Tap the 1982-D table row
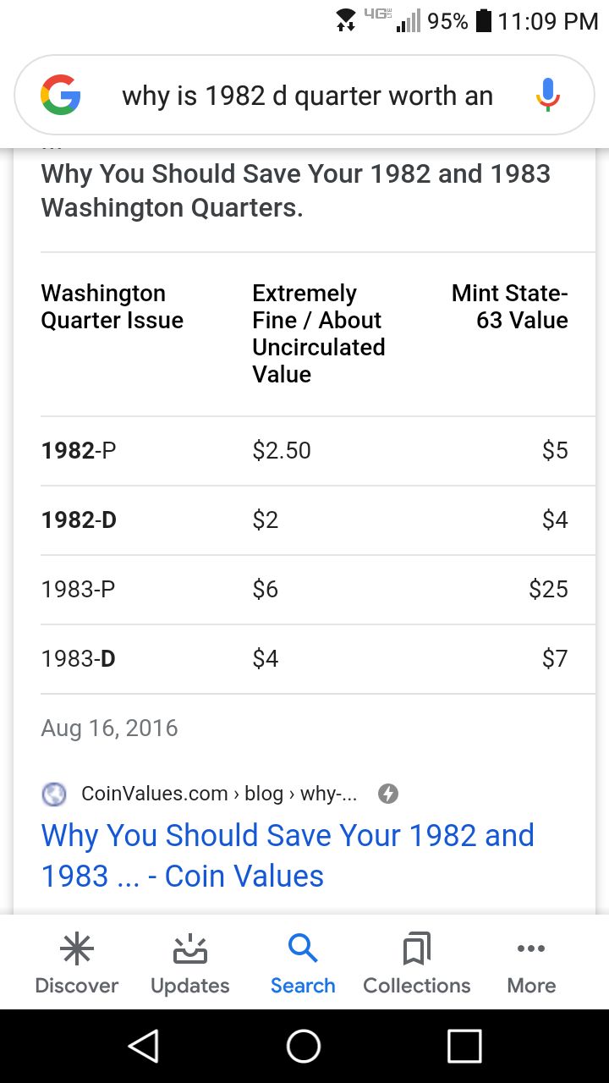 pos(304,520)
